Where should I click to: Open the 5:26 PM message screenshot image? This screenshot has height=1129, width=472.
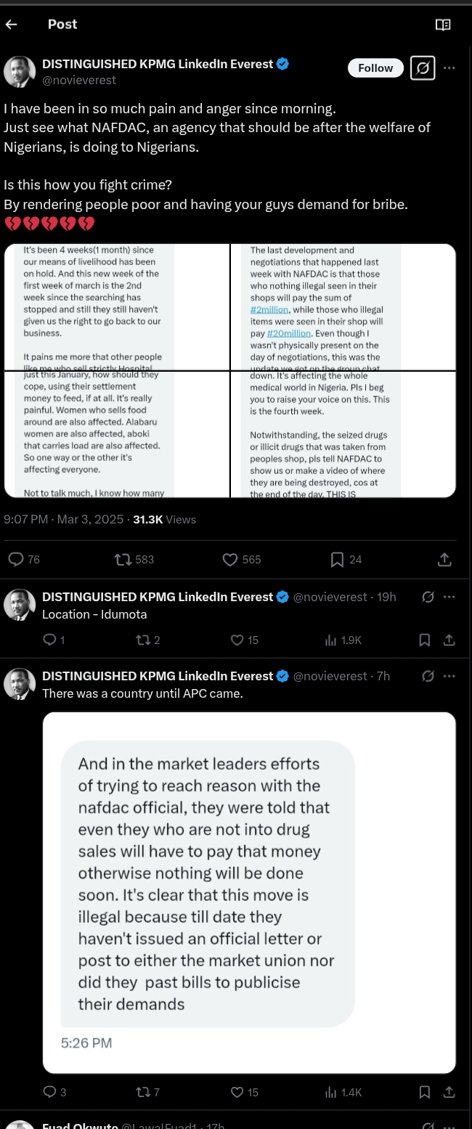[249, 892]
